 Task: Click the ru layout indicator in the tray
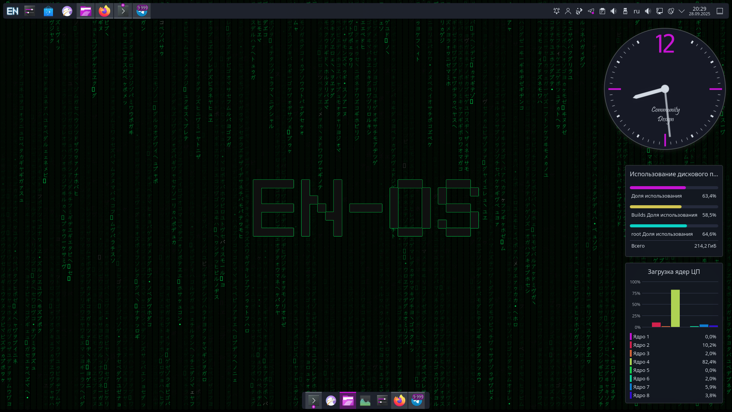coord(636,11)
